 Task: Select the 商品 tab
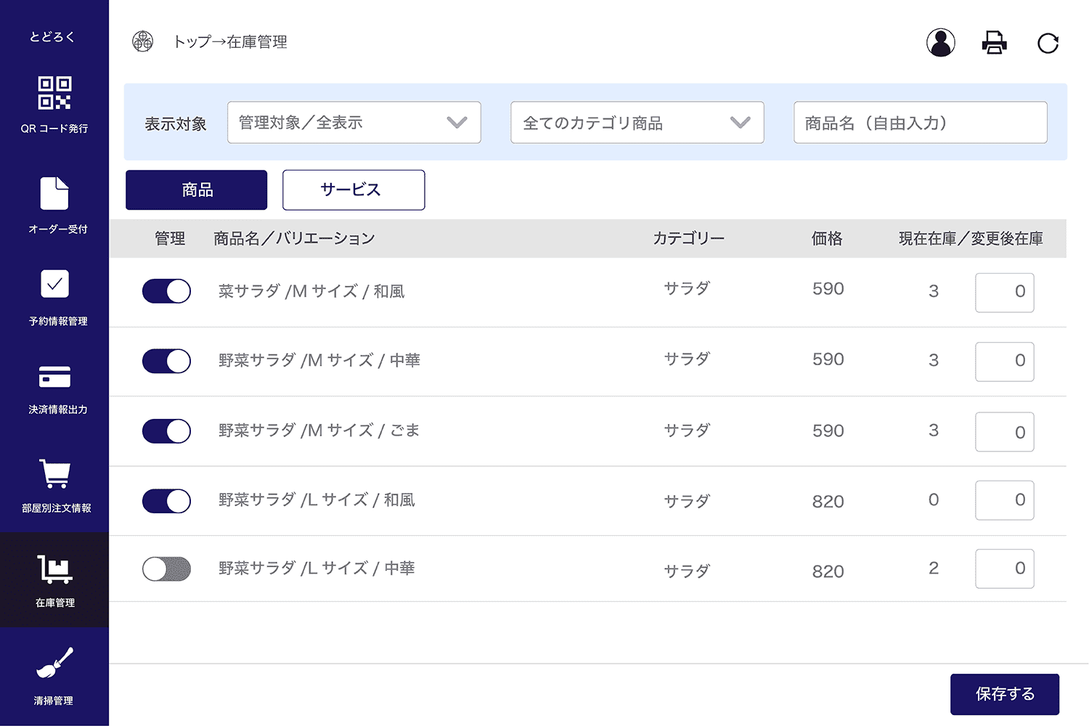(196, 190)
